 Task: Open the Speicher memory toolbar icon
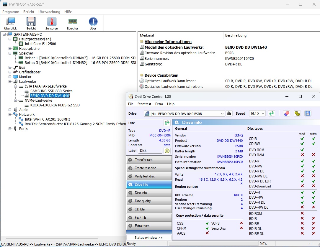point(72,24)
